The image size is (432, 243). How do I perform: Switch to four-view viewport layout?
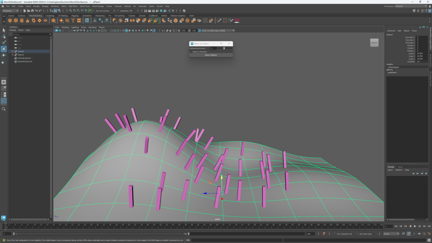(3, 88)
